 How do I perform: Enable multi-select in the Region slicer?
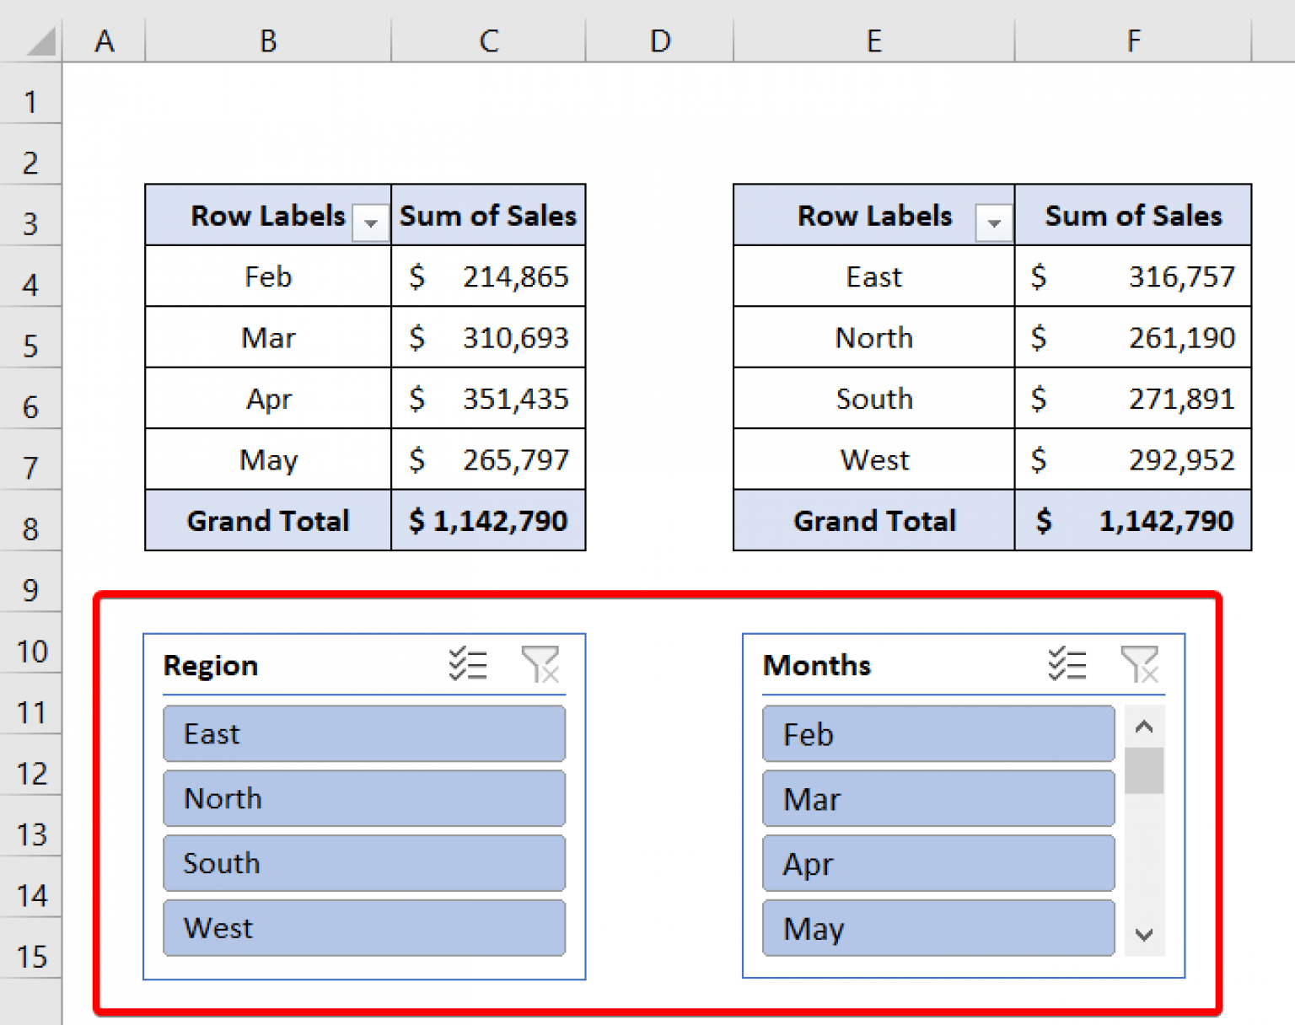point(469,665)
